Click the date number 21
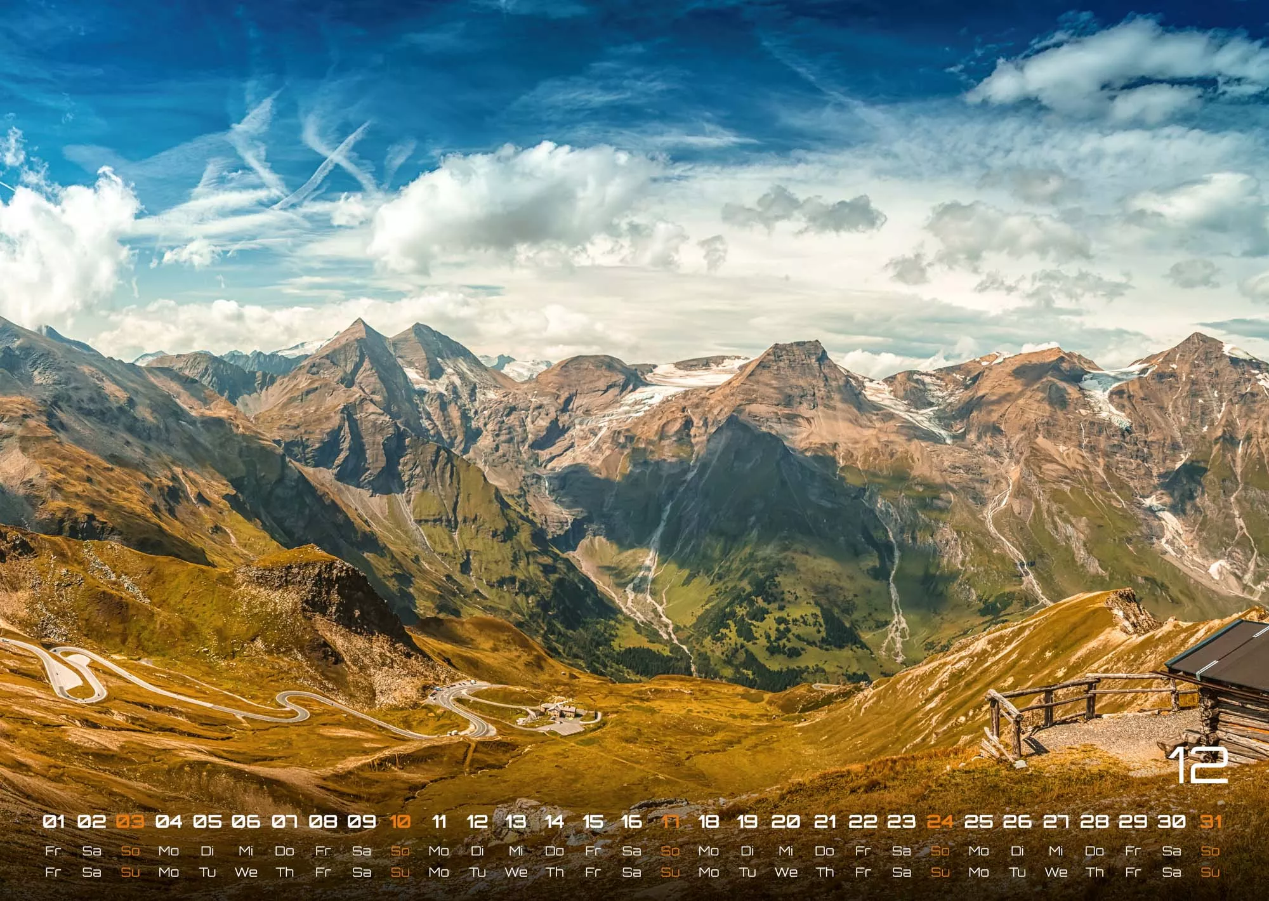Screen dimensions: 1269x901 click(x=824, y=822)
